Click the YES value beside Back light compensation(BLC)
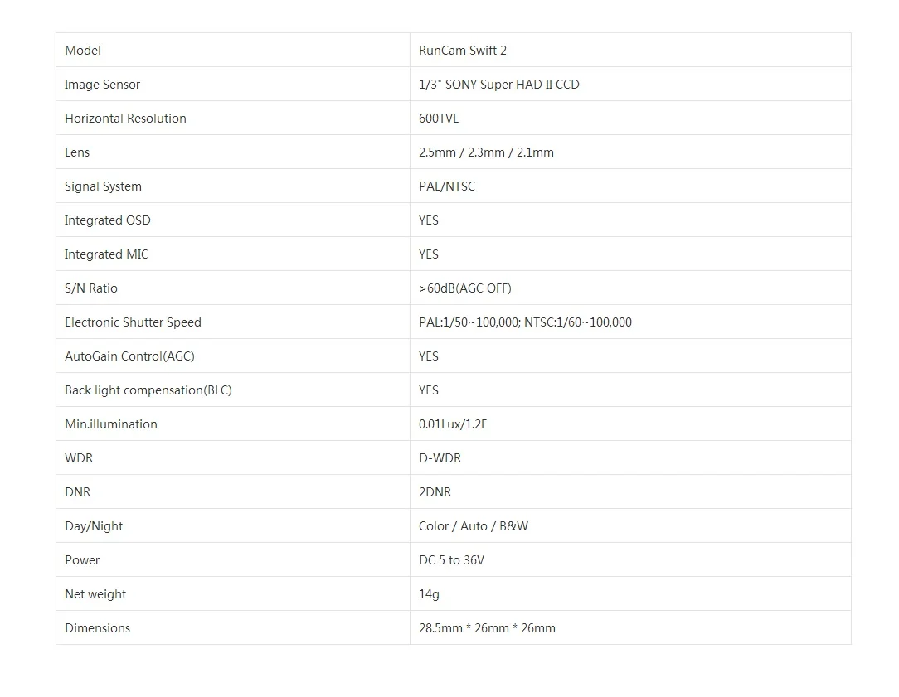899x697 pixels. (428, 390)
